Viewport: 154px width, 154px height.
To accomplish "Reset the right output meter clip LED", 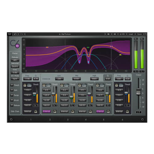I will tap(142, 39).
